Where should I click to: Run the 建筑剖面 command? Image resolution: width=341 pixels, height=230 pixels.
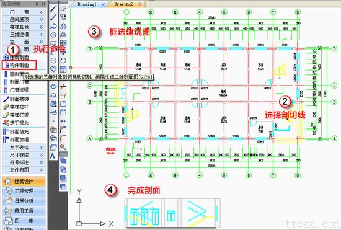click(x=17, y=58)
